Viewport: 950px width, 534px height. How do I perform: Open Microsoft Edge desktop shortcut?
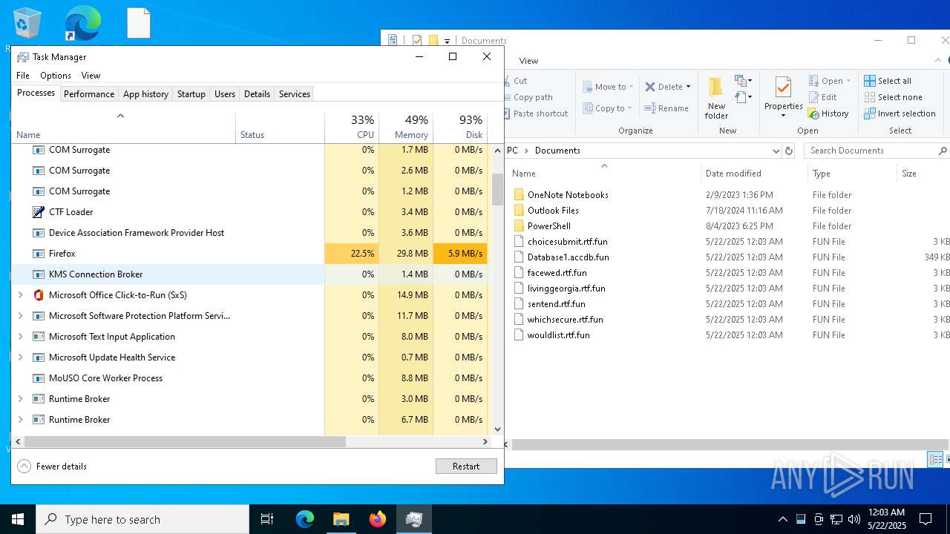pos(82,23)
